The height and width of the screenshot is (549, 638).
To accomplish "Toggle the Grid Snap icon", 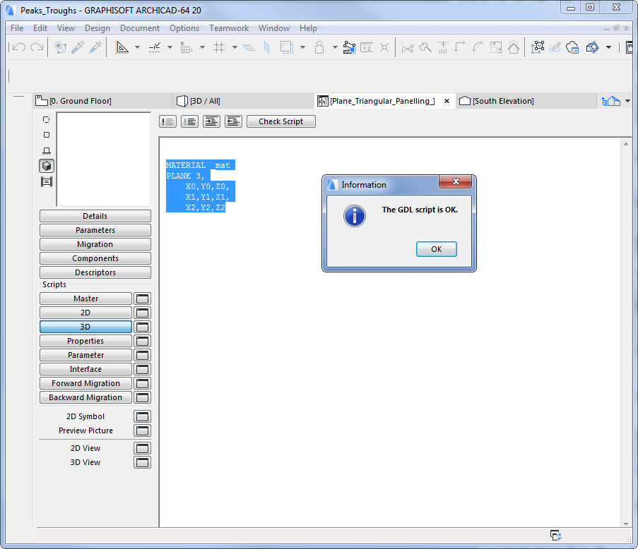I will coord(219,47).
